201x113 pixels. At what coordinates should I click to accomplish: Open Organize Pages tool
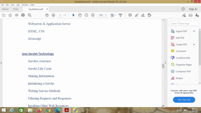[x=183, y=65]
